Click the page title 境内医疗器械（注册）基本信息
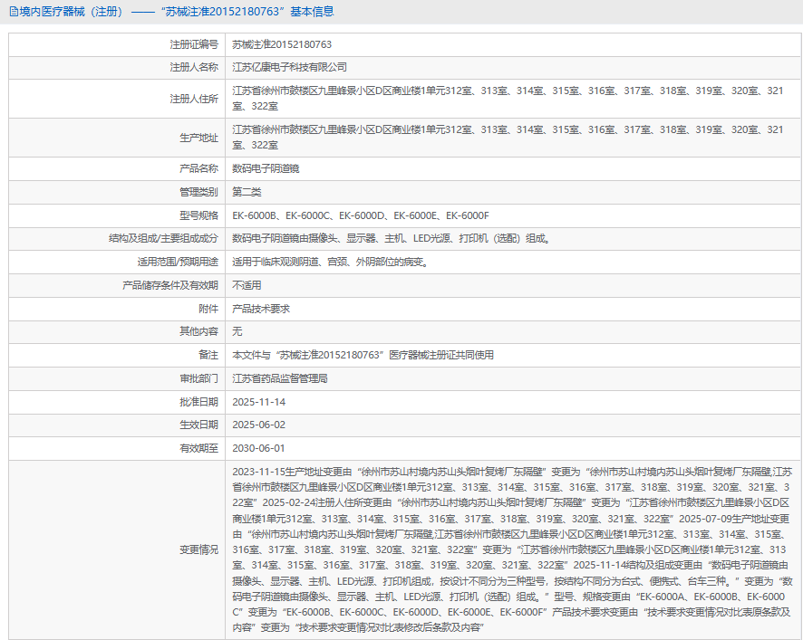 (177, 12)
